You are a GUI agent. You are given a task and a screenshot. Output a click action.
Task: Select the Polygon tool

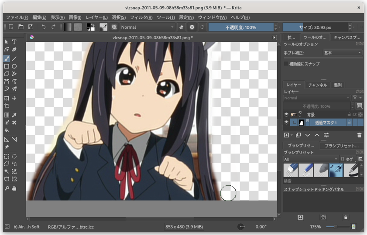coord(7,74)
